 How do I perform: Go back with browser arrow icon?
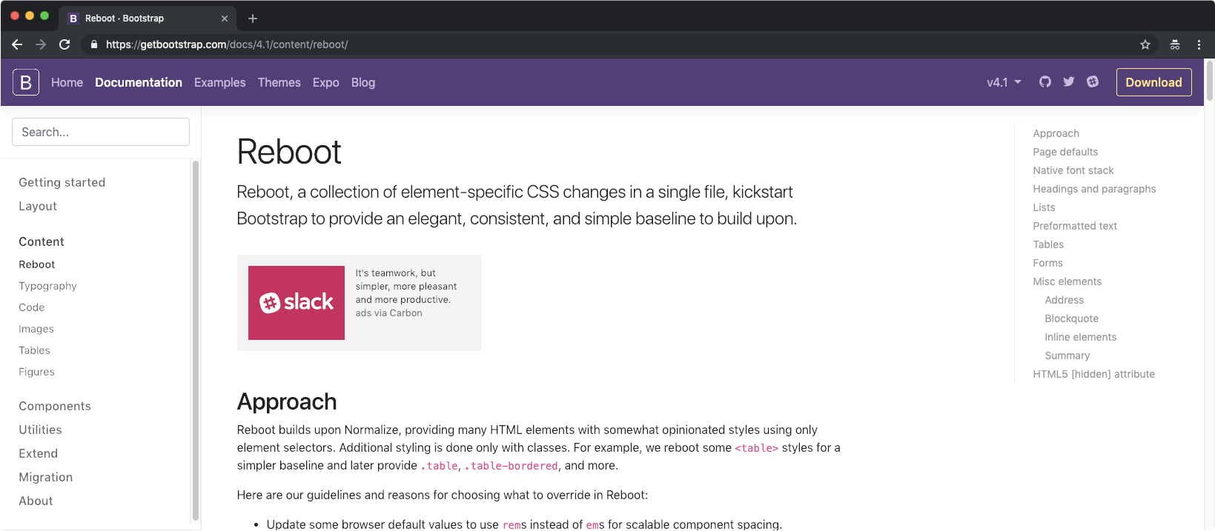click(17, 44)
